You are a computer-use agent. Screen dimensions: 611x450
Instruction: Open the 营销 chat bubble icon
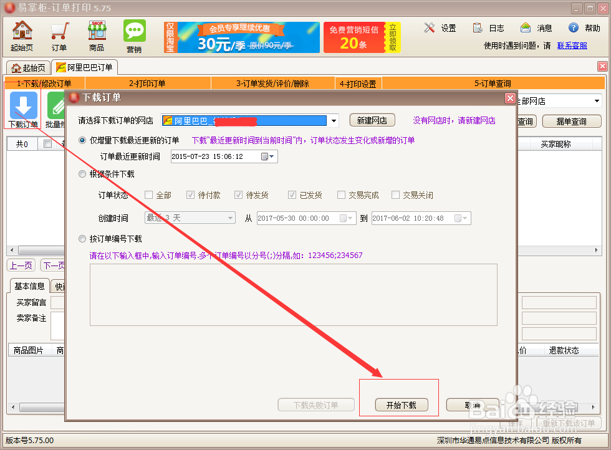135,36
